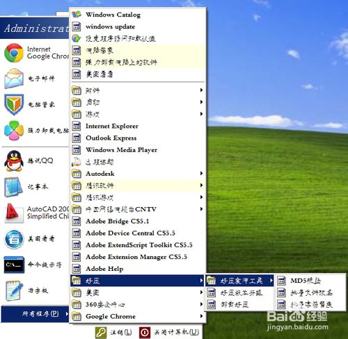Click the Adobe Bridge CS5.1 icon
348x339 pixels.
click(77, 221)
